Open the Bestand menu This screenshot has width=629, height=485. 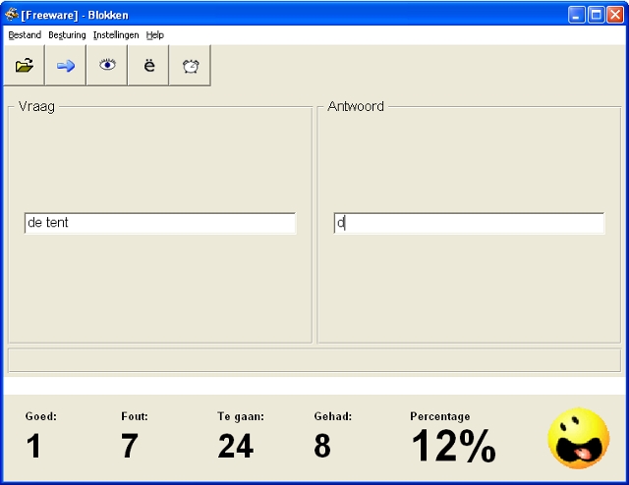point(25,35)
